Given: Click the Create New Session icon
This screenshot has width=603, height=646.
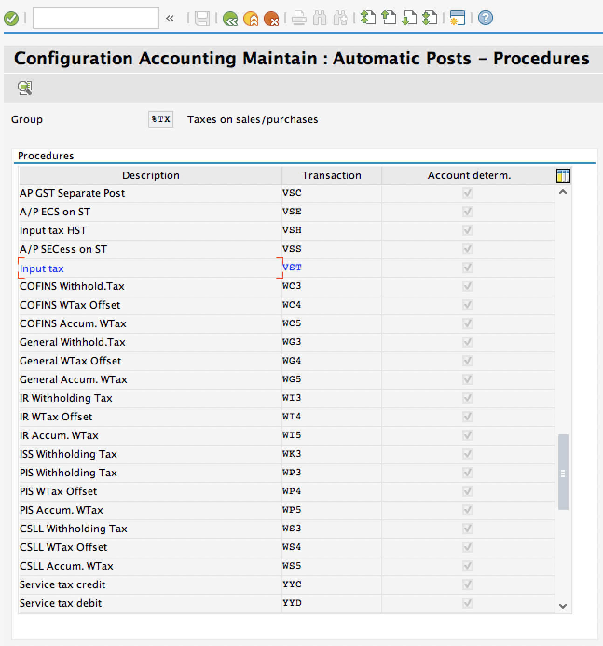Looking at the screenshot, I should click(458, 18).
